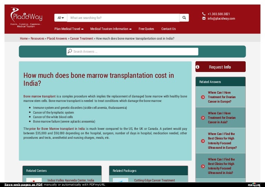Follow the Bone marrow transplant link
The height and width of the screenshot is (187, 265).
tap(39, 96)
